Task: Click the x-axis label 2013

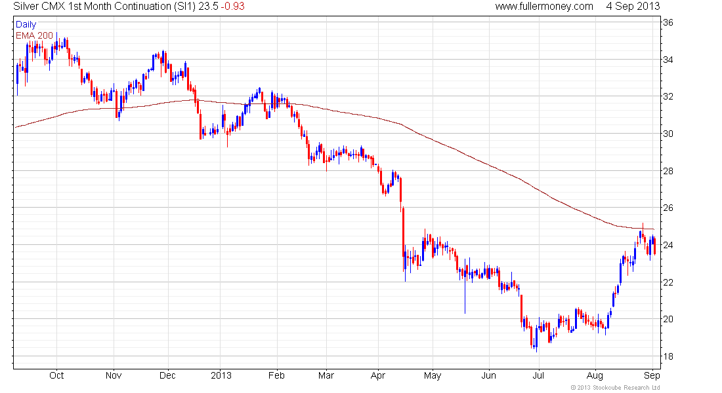Action: pos(221,375)
